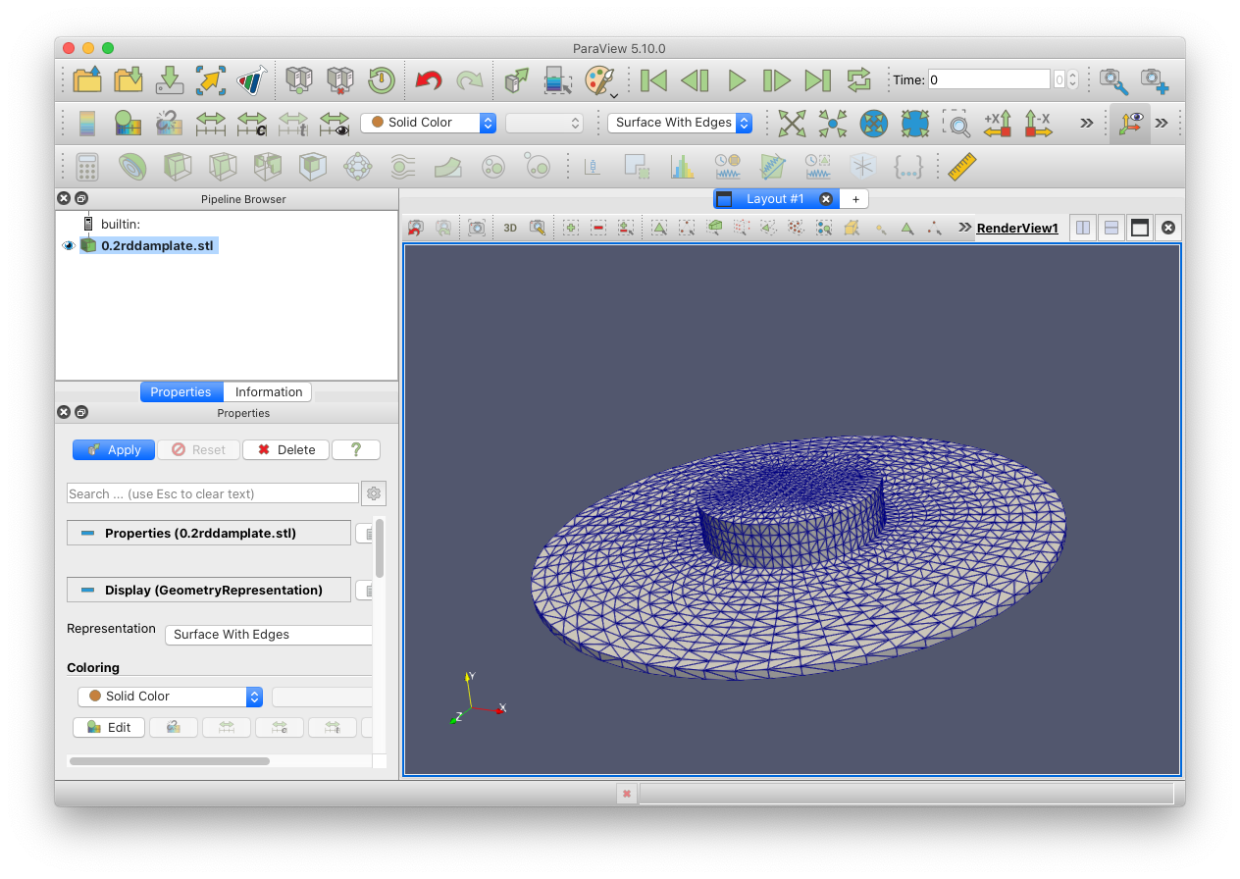
Task: Click the Reset camera arrows icon
Action: (x=792, y=123)
